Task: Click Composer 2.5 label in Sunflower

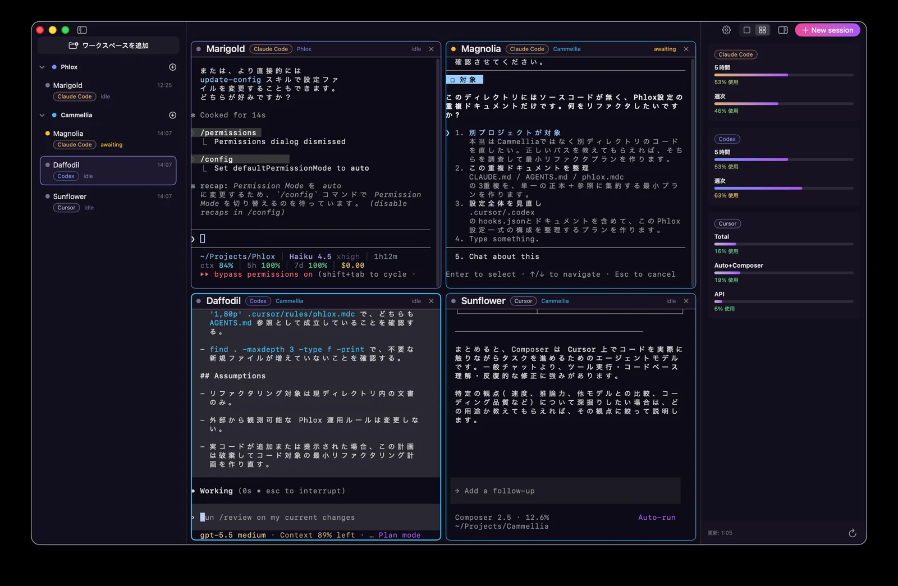Action: click(x=483, y=518)
